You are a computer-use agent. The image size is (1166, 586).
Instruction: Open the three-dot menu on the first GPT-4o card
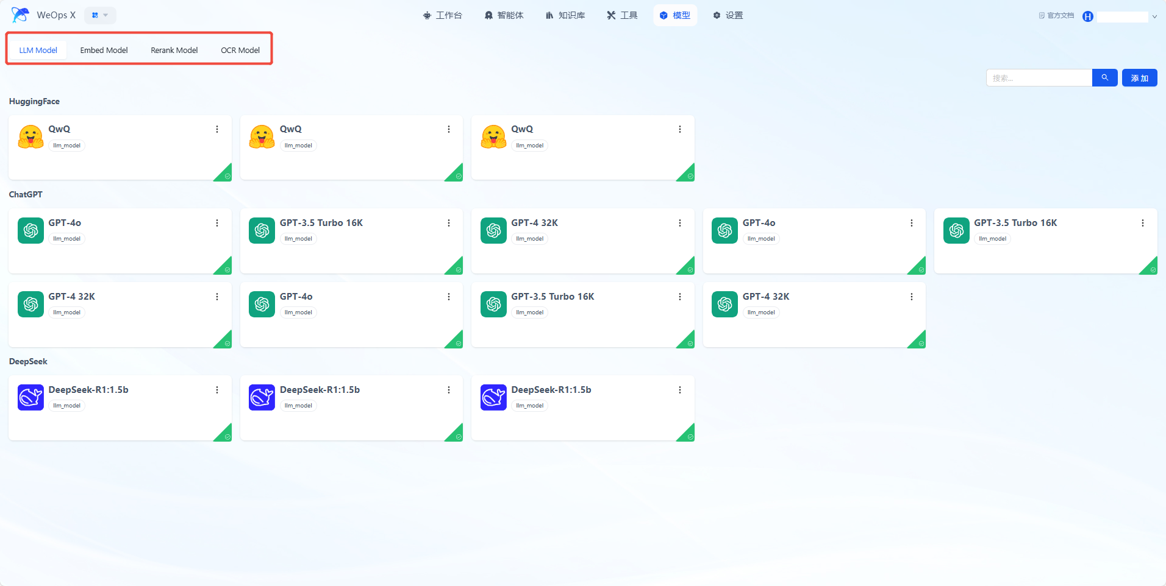pos(217,223)
